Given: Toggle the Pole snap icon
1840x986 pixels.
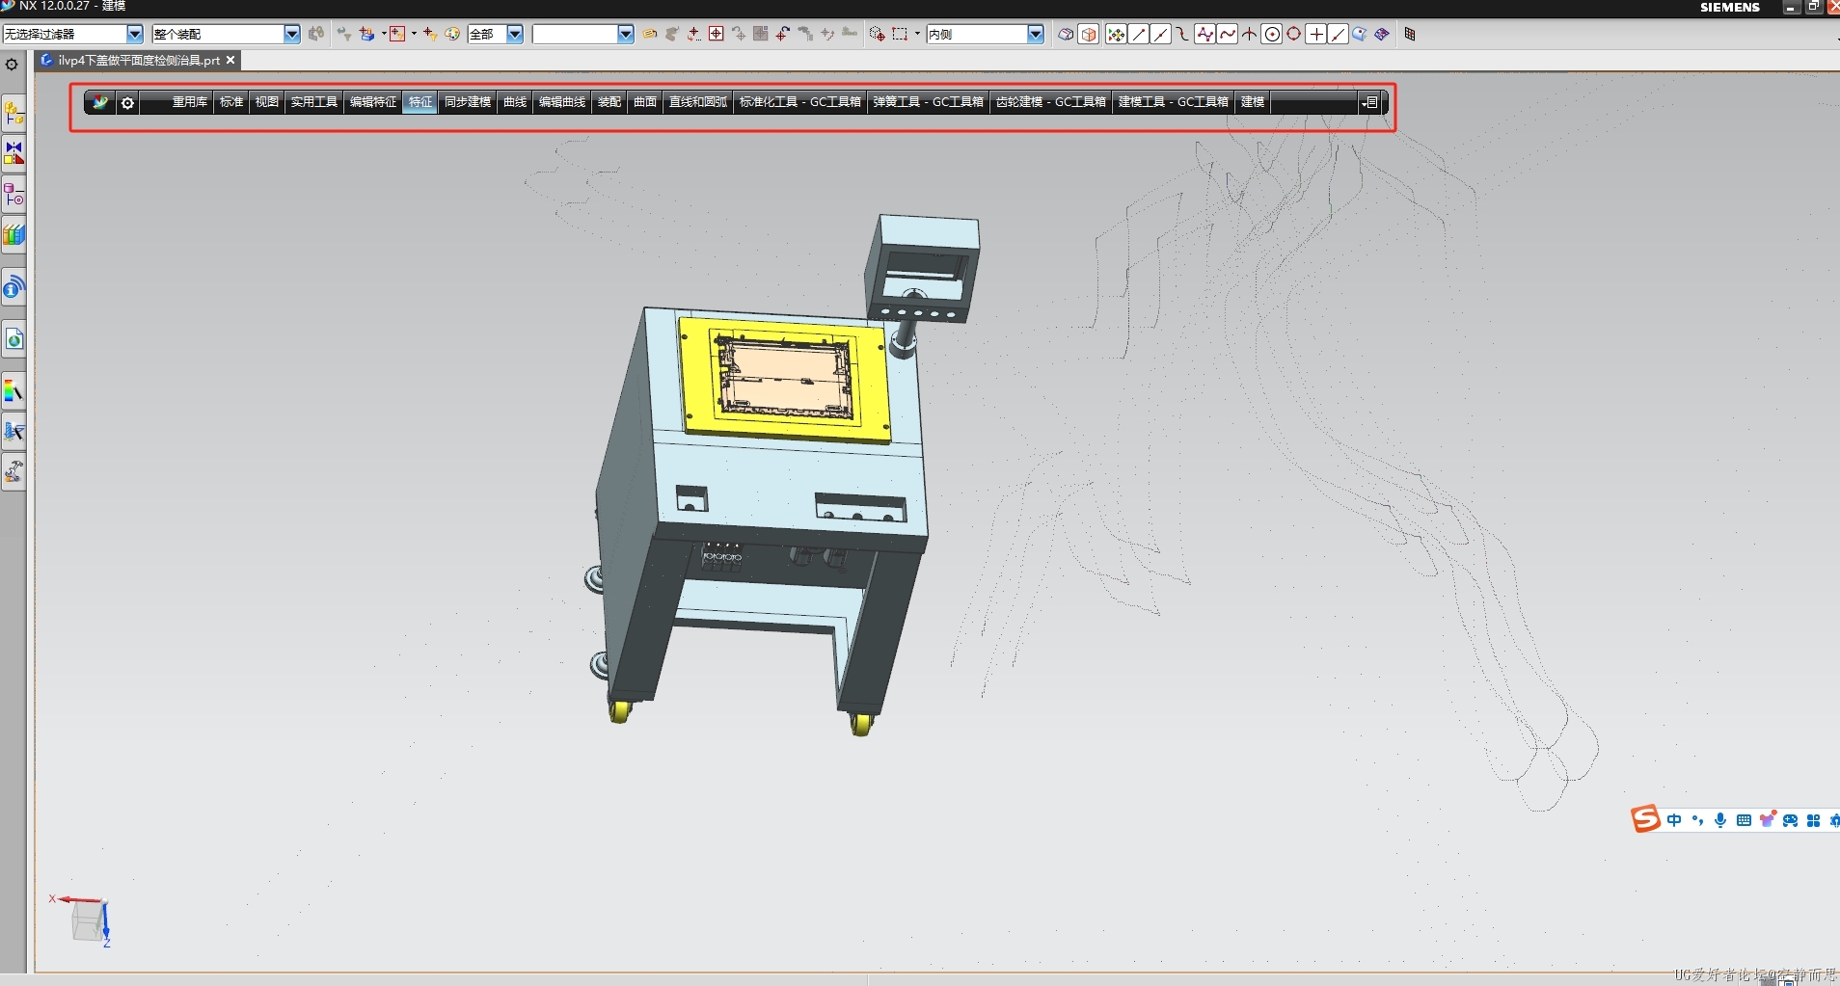Looking at the screenshot, I should tap(1205, 35).
